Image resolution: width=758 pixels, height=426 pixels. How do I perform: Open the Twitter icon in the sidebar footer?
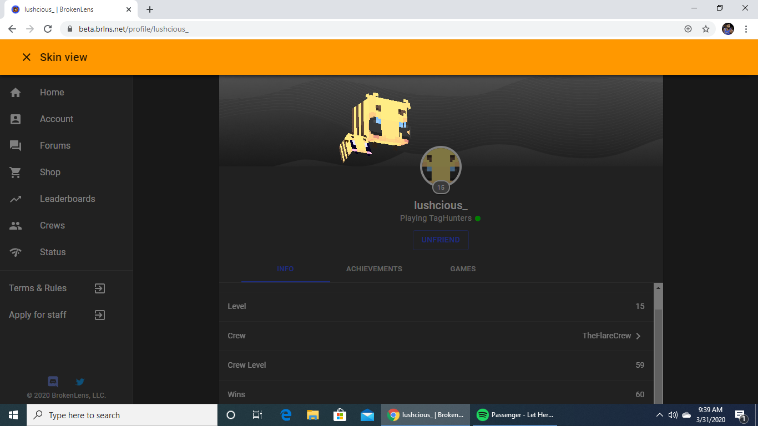[80, 382]
